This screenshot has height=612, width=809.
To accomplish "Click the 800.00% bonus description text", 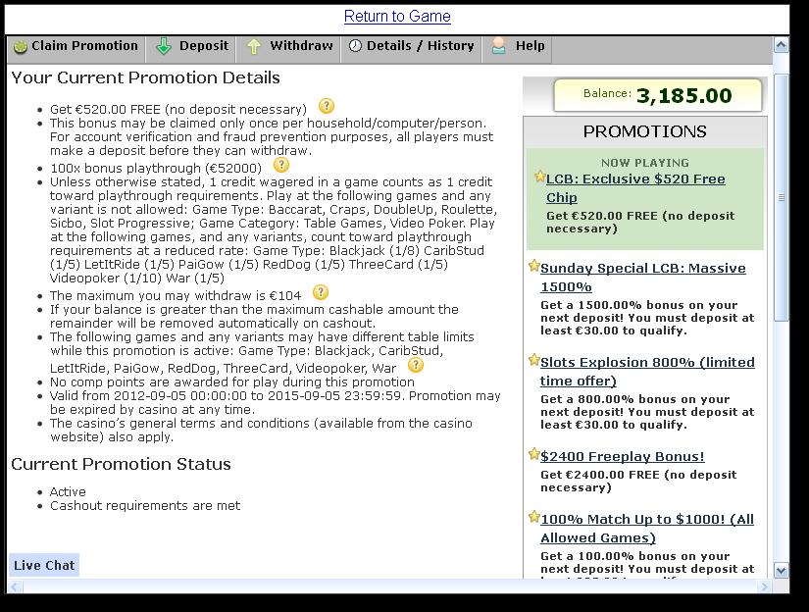I will click(x=647, y=412).
